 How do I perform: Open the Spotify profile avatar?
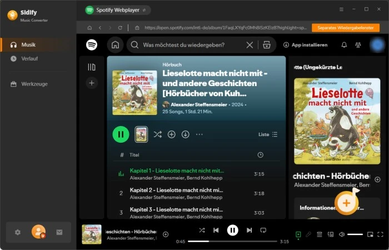click(x=377, y=45)
